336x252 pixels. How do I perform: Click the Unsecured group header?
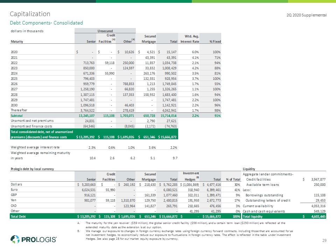pyautogui.click(x=105, y=31)
